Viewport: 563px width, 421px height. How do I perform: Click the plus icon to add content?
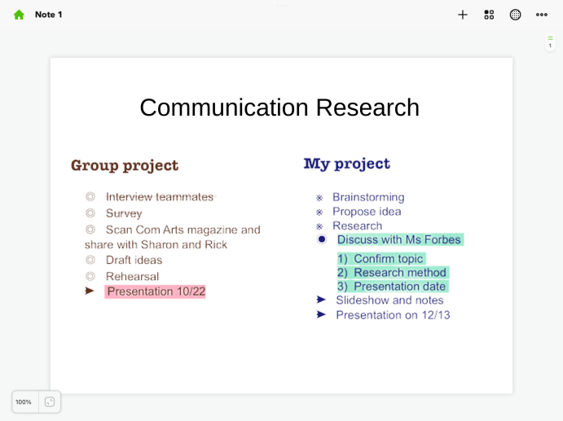pos(463,15)
